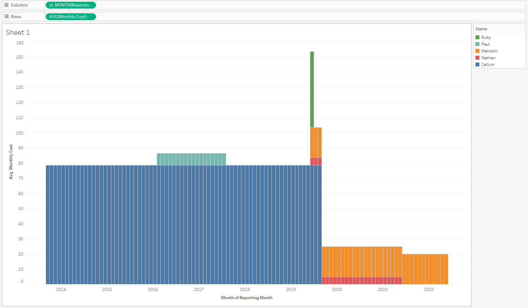
Task: Open drill-down on the Reporting Month field
Action: (51, 5)
